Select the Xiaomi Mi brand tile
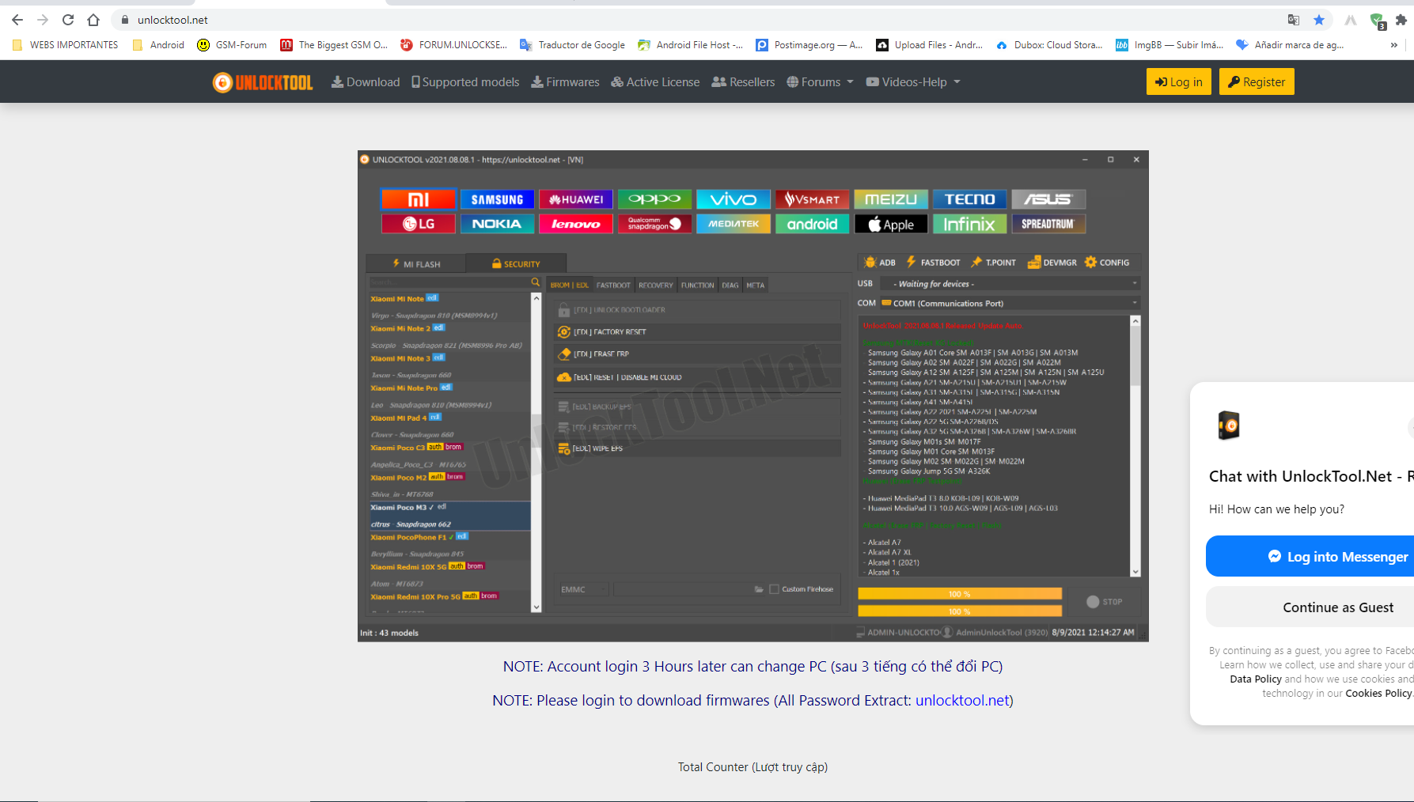The width and height of the screenshot is (1414, 802). (419, 199)
